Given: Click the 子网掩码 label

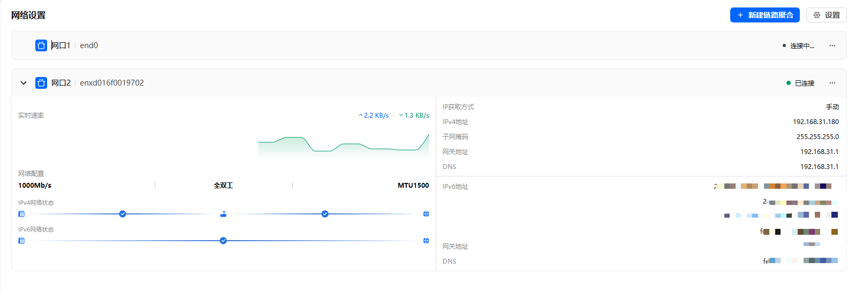Looking at the screenshot, I should [456, 137].
